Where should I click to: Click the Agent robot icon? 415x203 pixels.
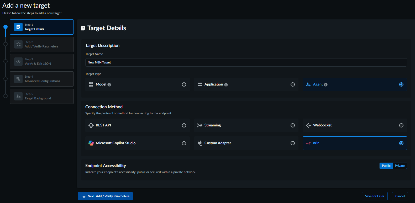[x=308, y=84]
